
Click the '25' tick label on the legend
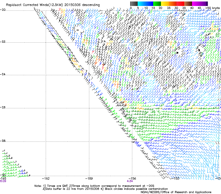(169, 8)
